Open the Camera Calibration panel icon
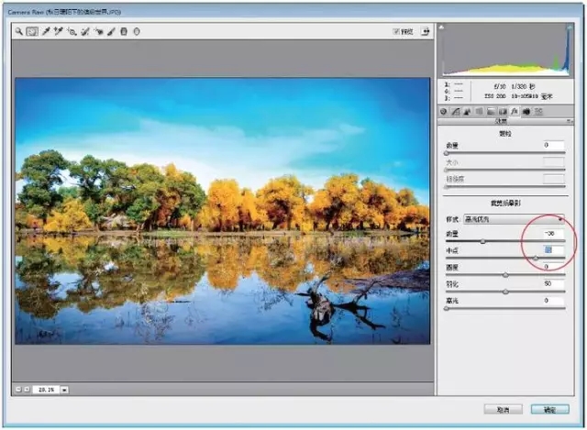The height and width of the screenshot is (430, 587). tap(527, 111)
